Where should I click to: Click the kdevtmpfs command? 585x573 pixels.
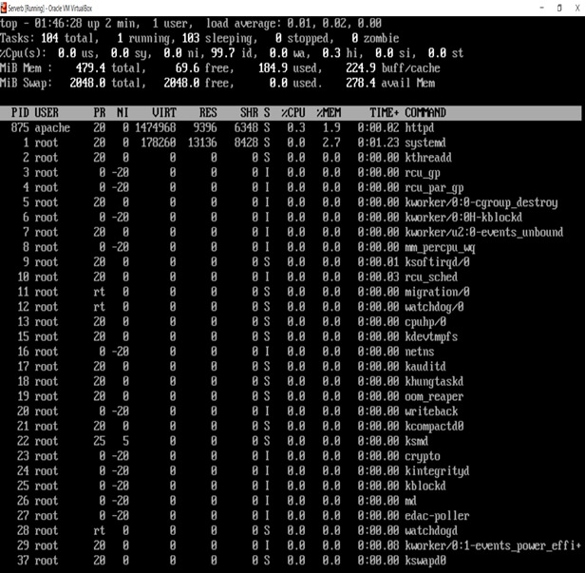[431, 337]
